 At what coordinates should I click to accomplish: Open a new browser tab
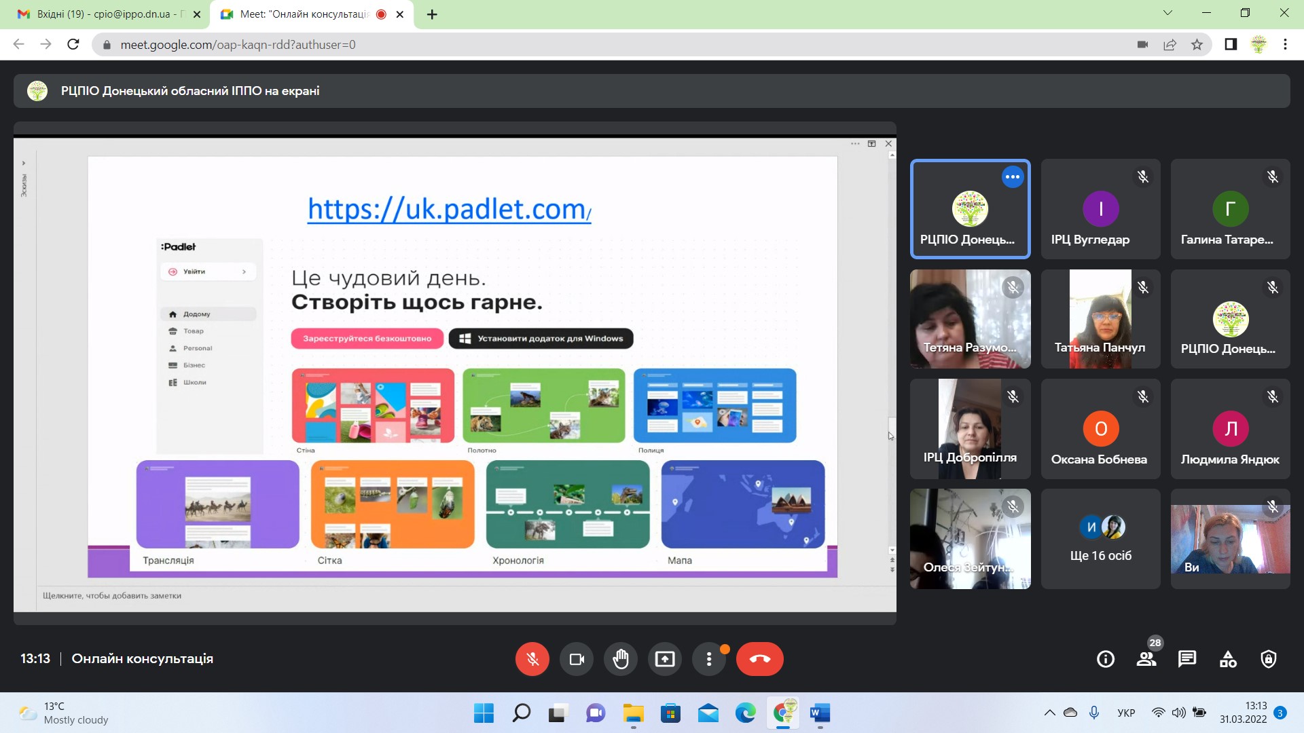click(432, 14)
